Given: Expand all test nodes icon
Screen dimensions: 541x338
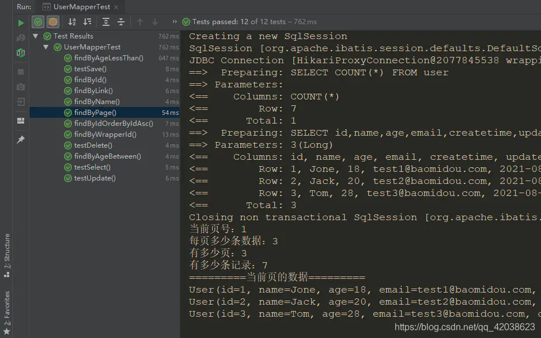Looking at the screenshot, I should 106,22.
